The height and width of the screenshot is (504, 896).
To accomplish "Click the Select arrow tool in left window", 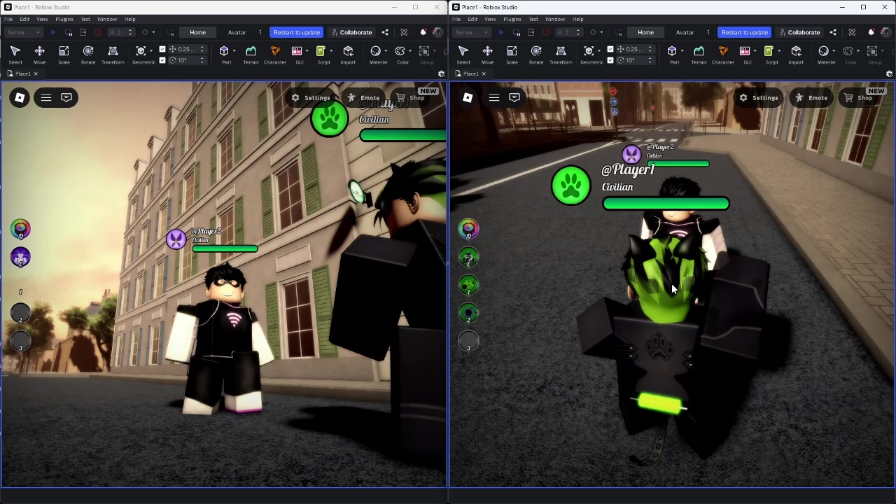I will tap(15, 55).
